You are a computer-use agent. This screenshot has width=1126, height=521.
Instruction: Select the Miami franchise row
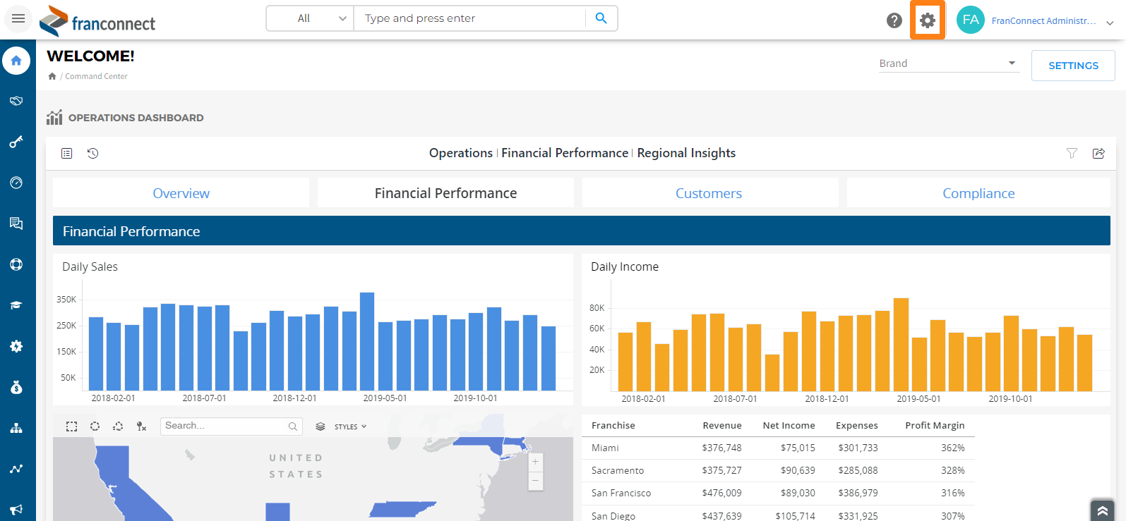click(778, 448)
